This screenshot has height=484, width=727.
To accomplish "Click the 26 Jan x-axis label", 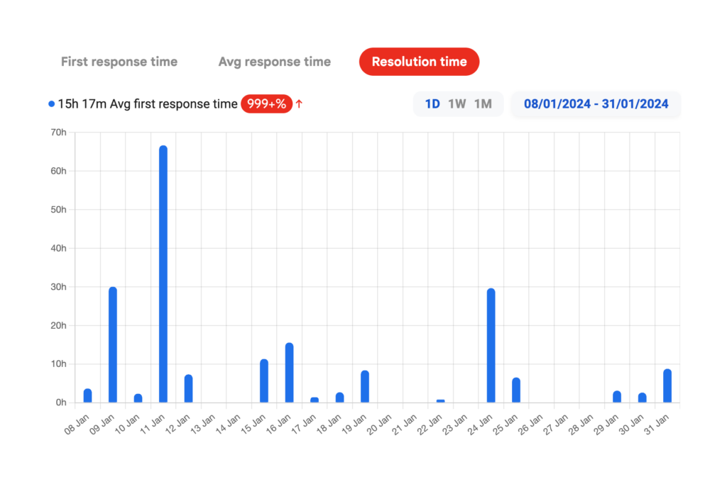I will pyautogui.click(x=530, y=424).
